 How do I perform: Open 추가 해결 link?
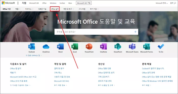point(146,85)
